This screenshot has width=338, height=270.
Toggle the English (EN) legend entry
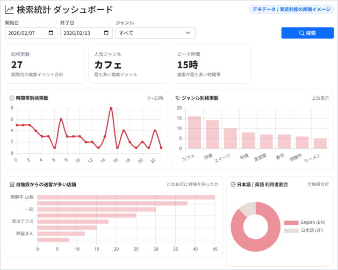tap(305, 222)
